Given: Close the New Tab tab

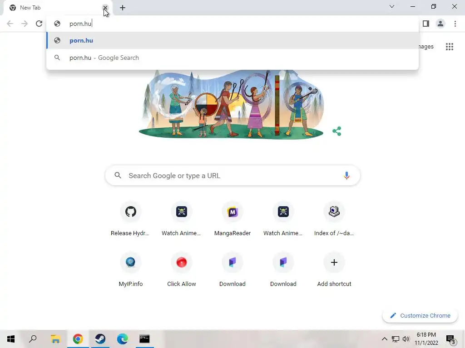Looking at the screenshot, I should pos(105,8).
